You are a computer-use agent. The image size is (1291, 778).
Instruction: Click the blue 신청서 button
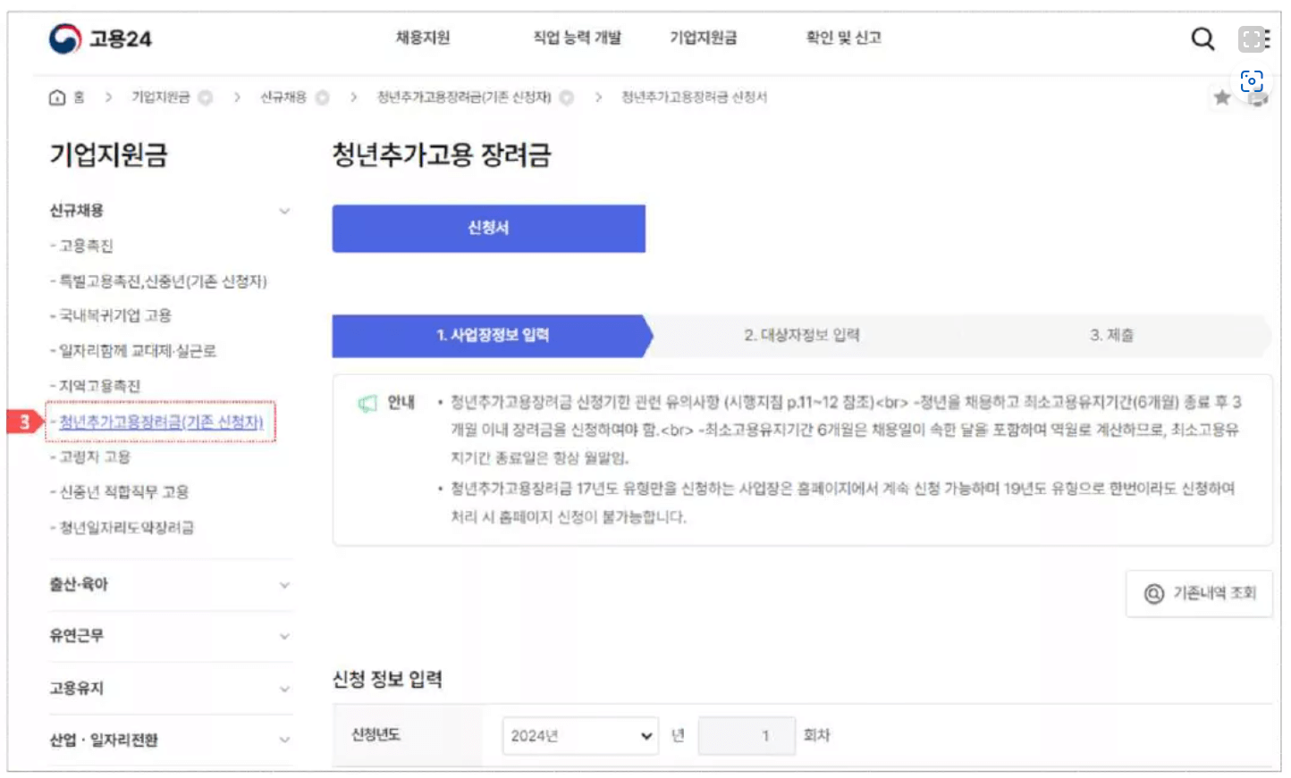tap(488, 229)
